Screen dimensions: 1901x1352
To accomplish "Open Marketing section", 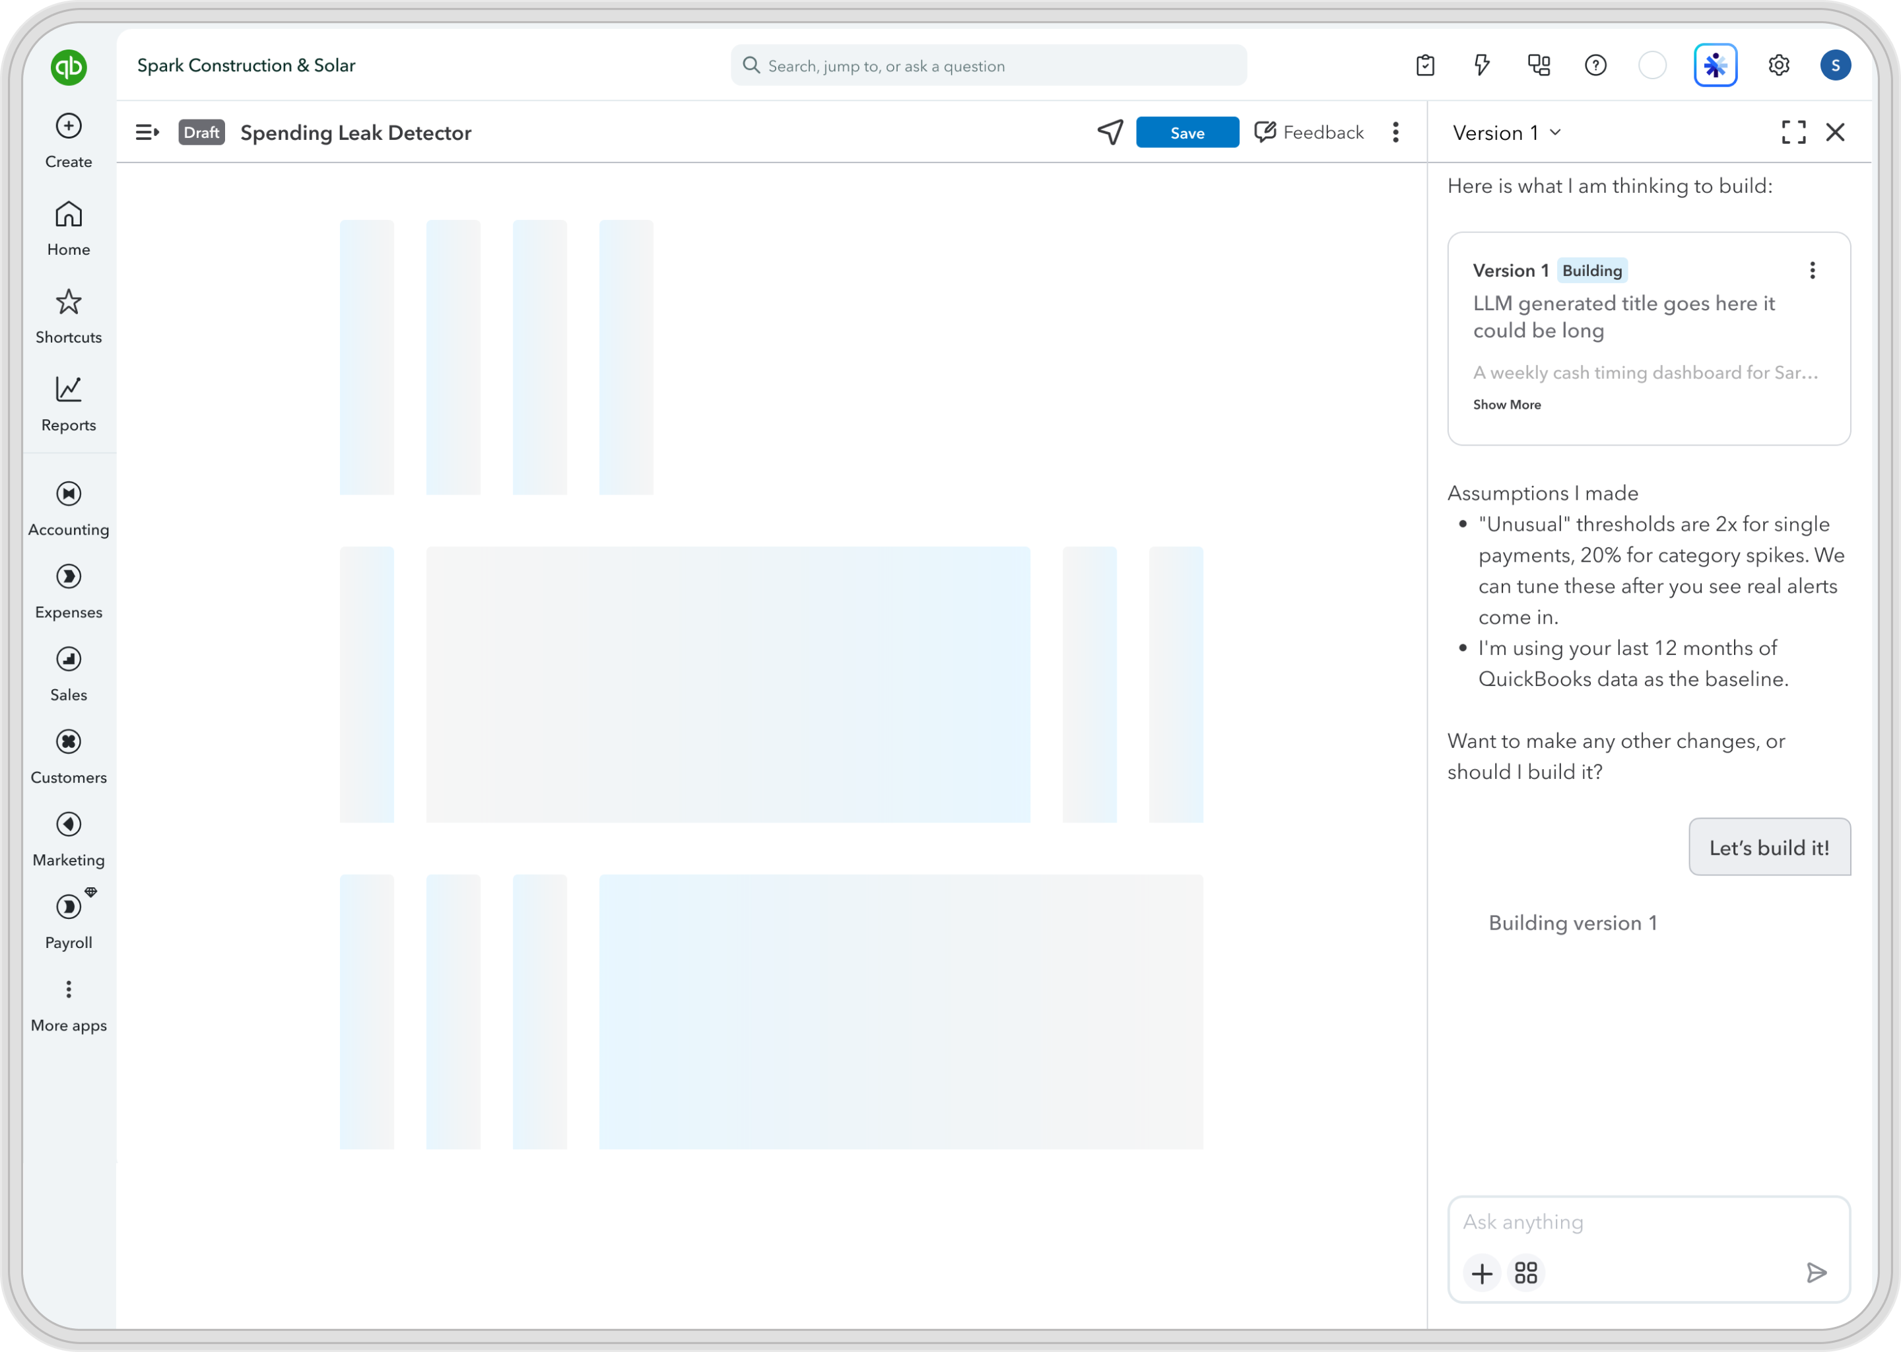I will (68, 839).
